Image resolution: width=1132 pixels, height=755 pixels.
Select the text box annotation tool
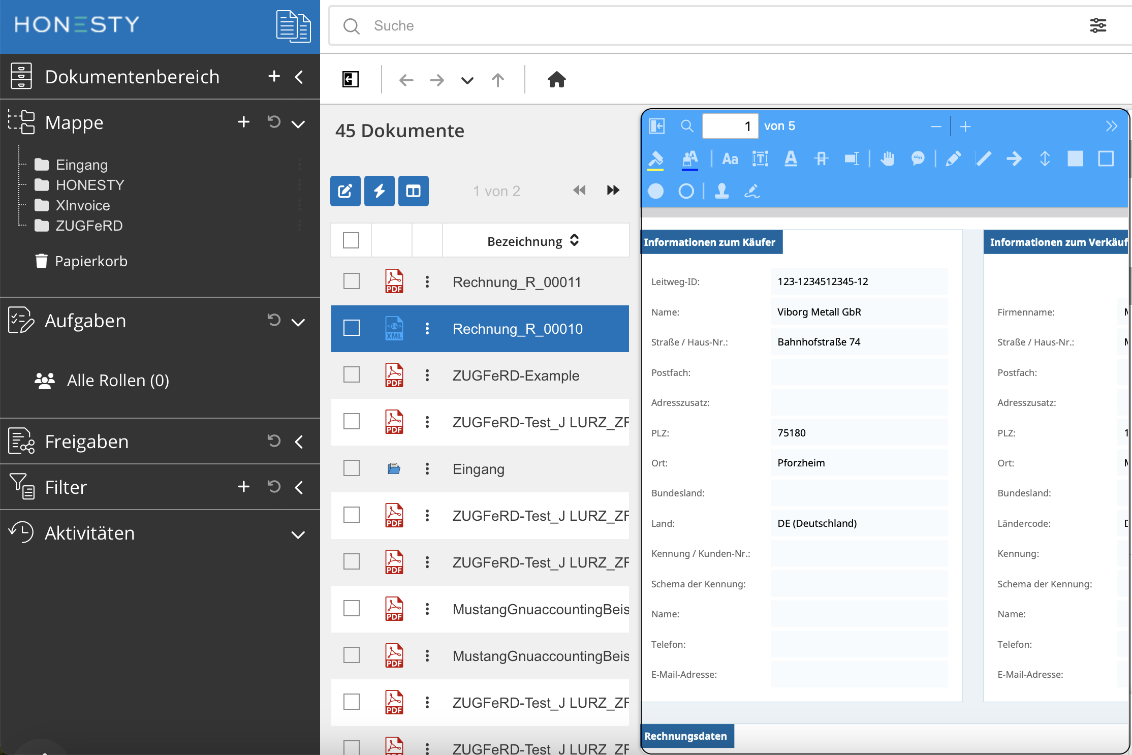point(760,159)
